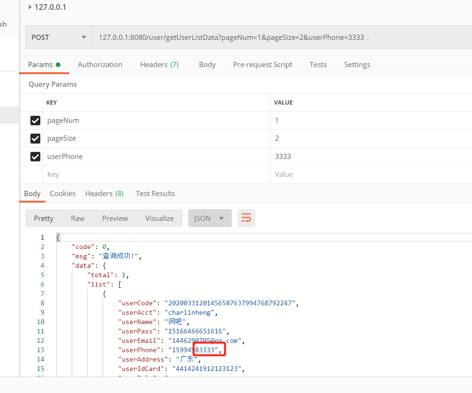
Task: Click the "total": 1 line
Action: pyautogui.click(x=108, y=275)
